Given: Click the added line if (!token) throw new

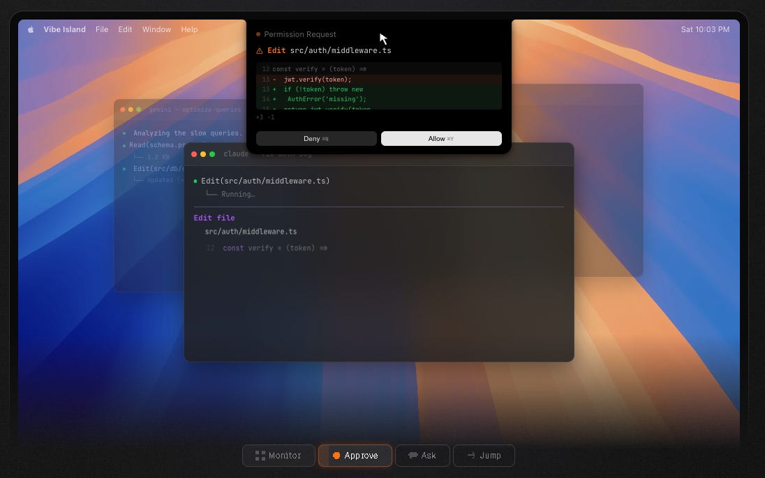Looking at the screenshot, I should (378, 89).
